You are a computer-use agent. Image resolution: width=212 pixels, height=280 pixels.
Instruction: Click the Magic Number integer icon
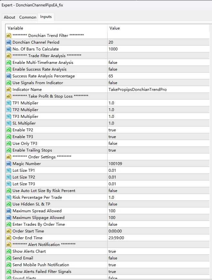coord(9,163)
